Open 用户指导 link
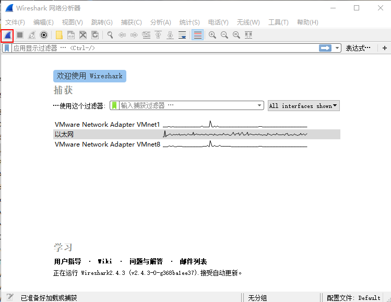Viewport: 391px width, 302px height. (x=67, y=261)
